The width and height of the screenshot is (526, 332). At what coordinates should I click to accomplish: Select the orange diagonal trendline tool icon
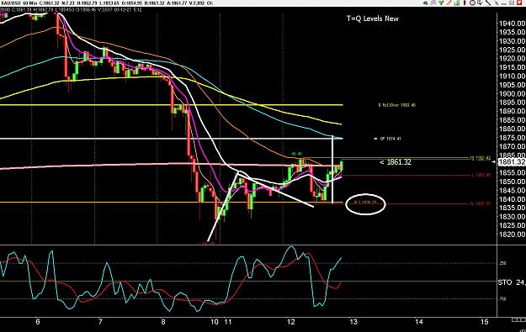(x=449, y=3)
